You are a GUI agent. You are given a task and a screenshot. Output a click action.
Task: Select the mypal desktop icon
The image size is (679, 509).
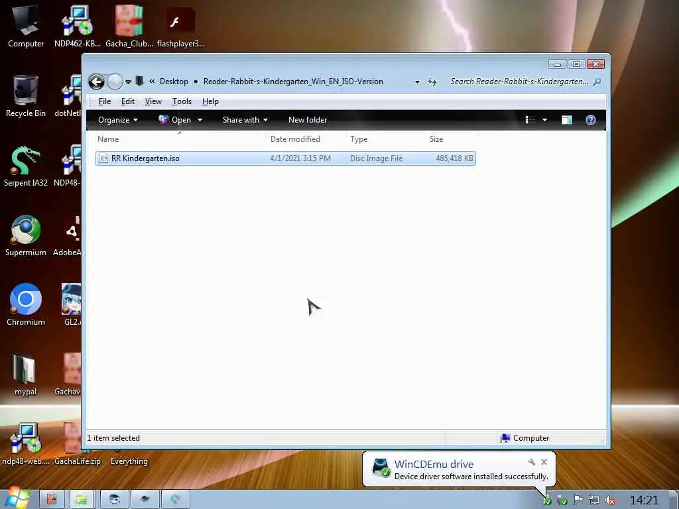click(25, 375)
